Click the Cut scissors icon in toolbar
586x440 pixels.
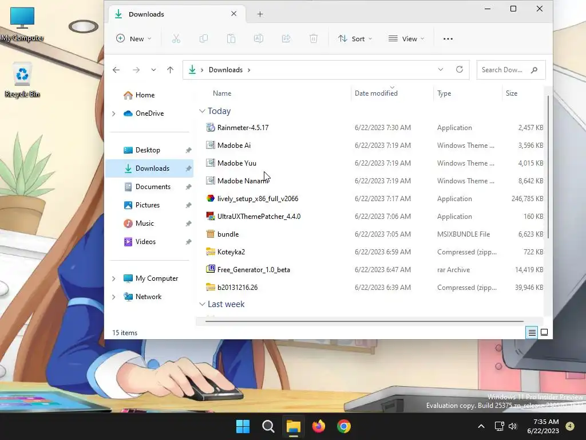[x=176, y=38]
